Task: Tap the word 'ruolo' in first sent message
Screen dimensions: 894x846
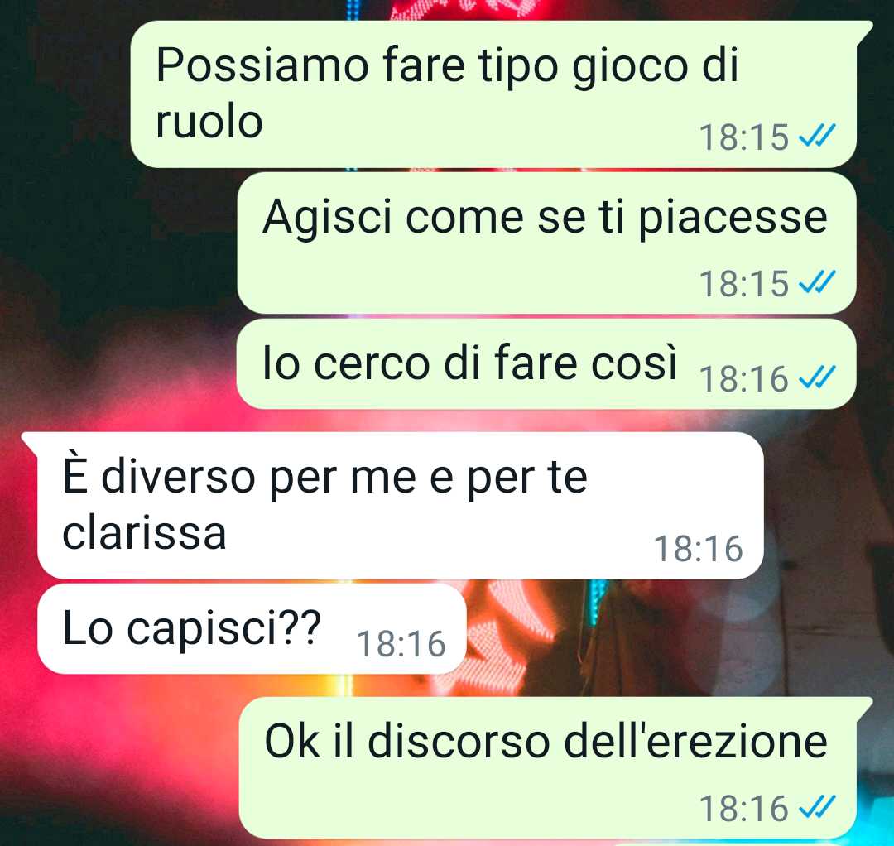Action: 209,122
